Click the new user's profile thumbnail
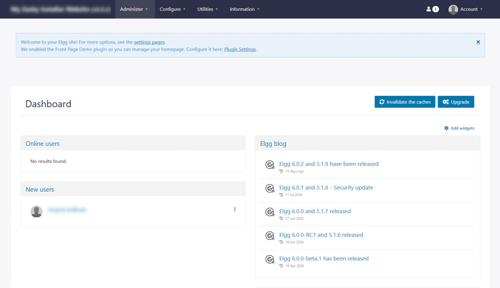This screenshot has height=288, width=500. coord(36,211)
